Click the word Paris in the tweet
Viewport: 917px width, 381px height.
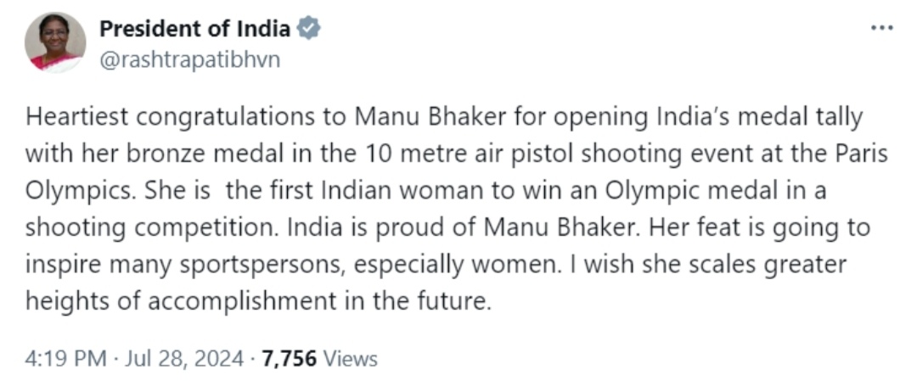tap(863, 154)
